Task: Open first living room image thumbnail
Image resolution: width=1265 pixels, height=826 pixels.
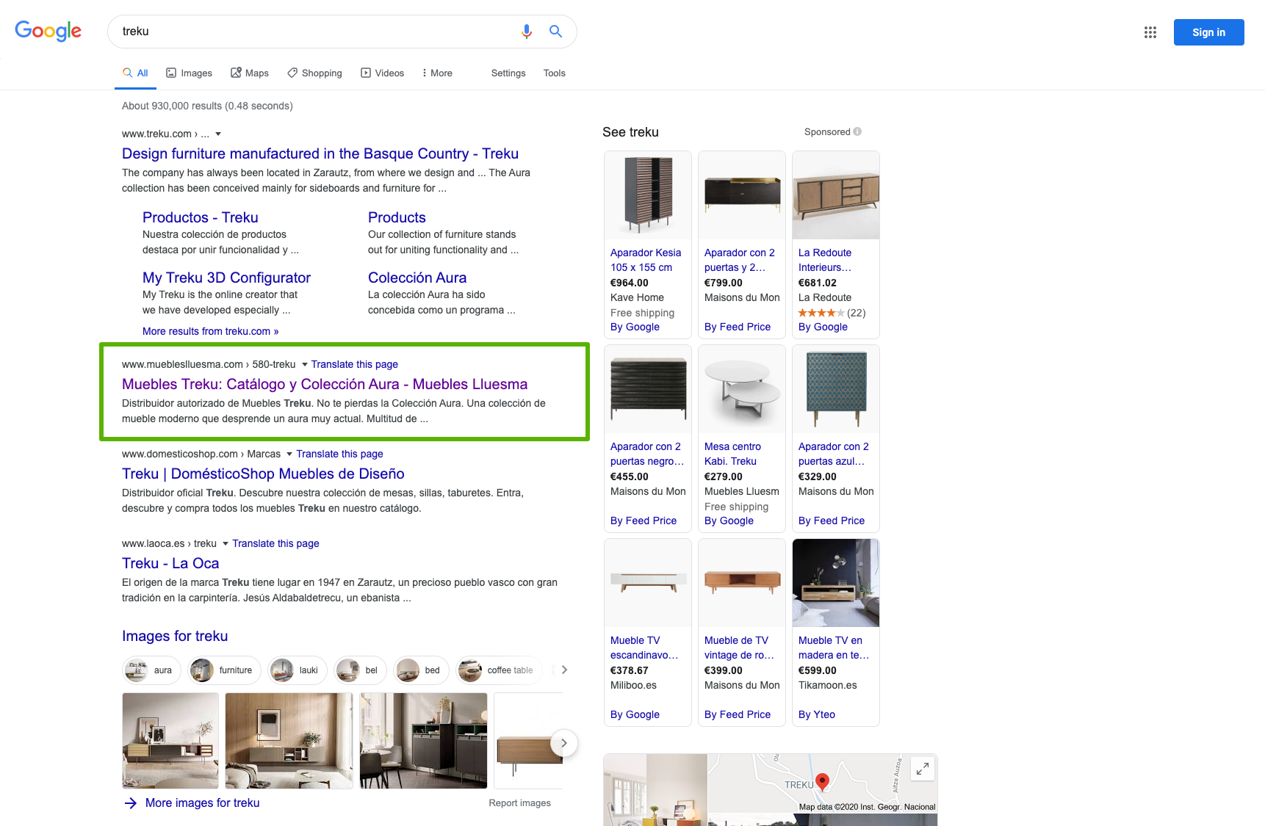Action: pyautogui.click(x=170, y=741)
